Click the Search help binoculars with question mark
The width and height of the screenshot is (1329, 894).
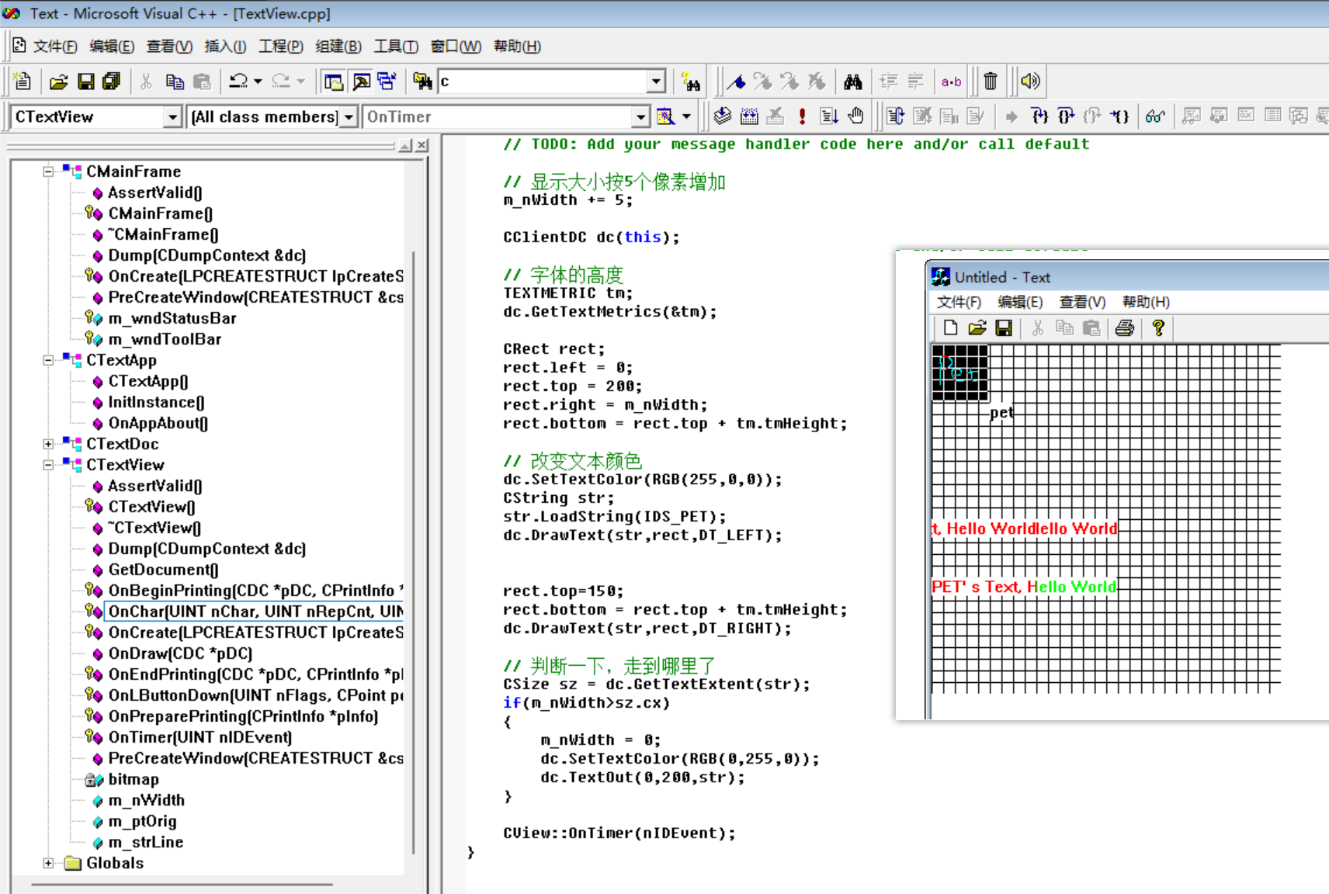690,81
